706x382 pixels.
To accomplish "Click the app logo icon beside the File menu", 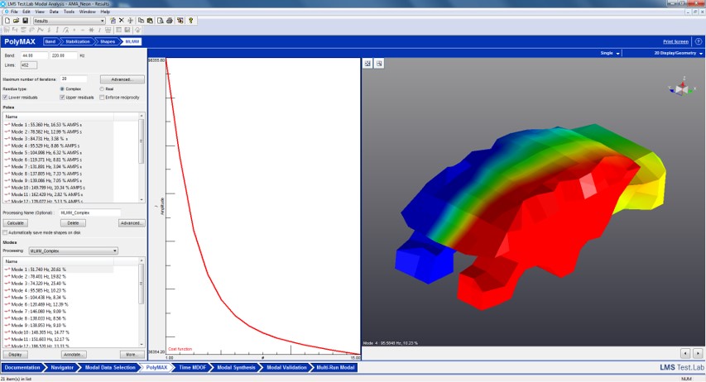I will (x=6, y=12).
